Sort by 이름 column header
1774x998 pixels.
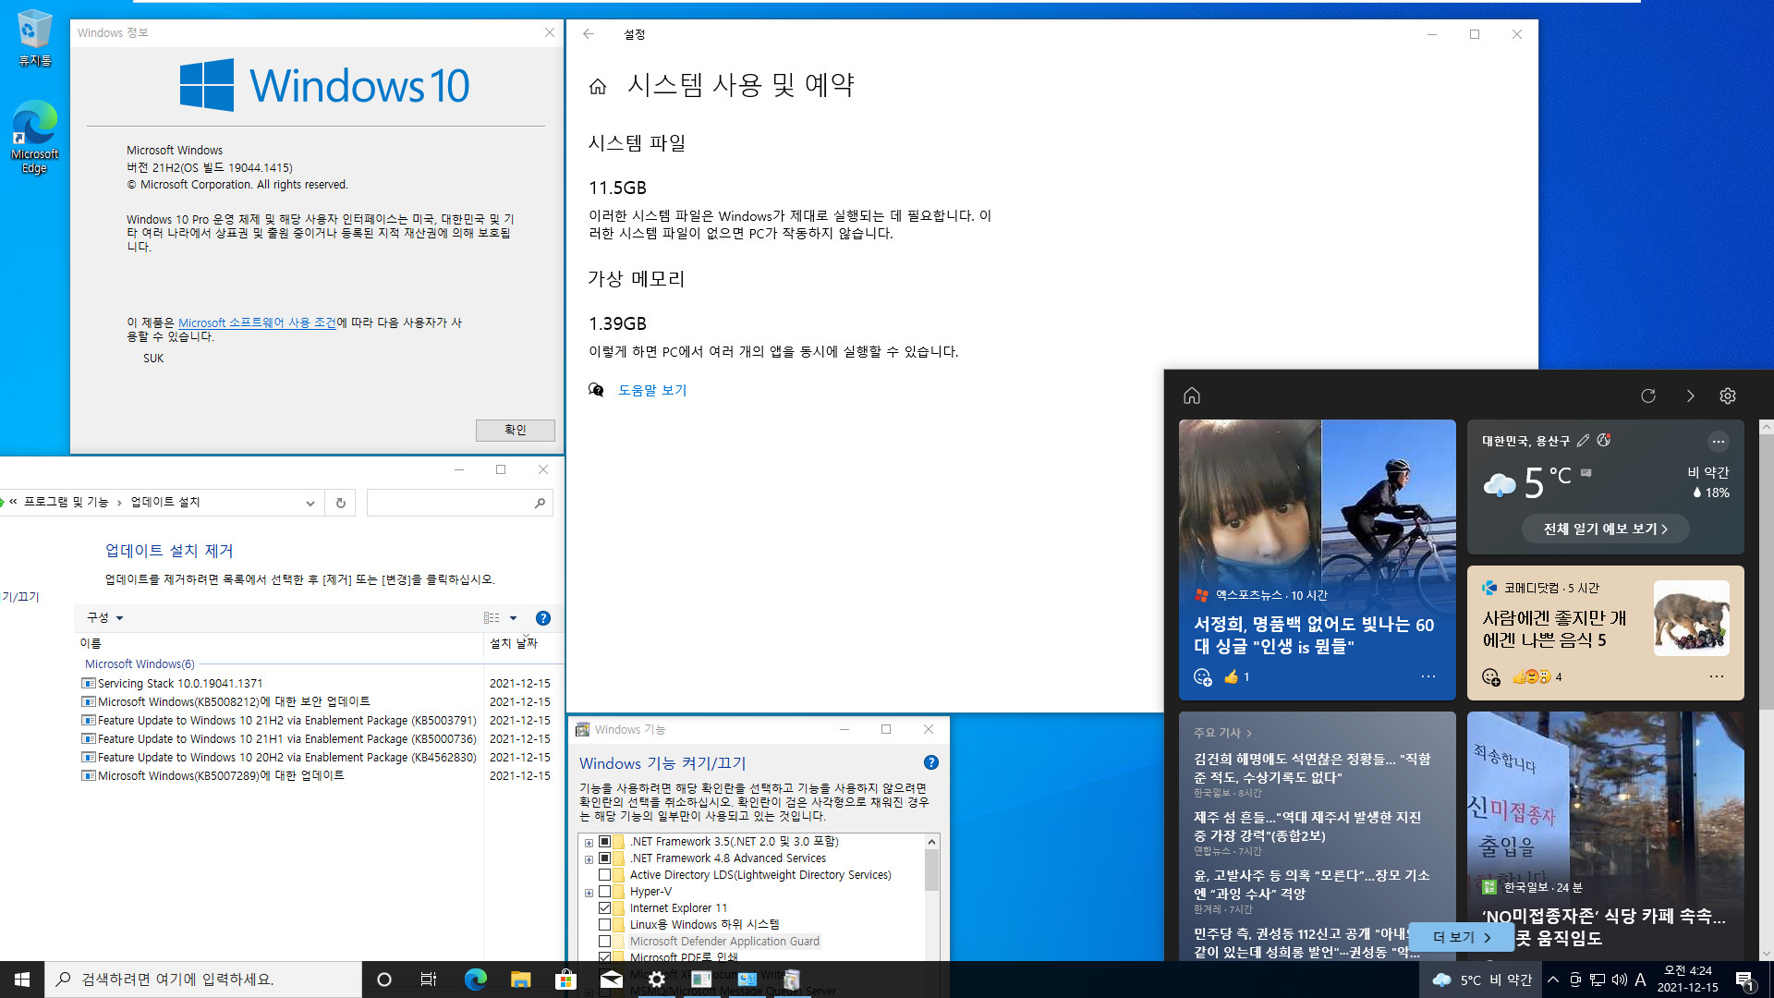[x=277, y=643]
